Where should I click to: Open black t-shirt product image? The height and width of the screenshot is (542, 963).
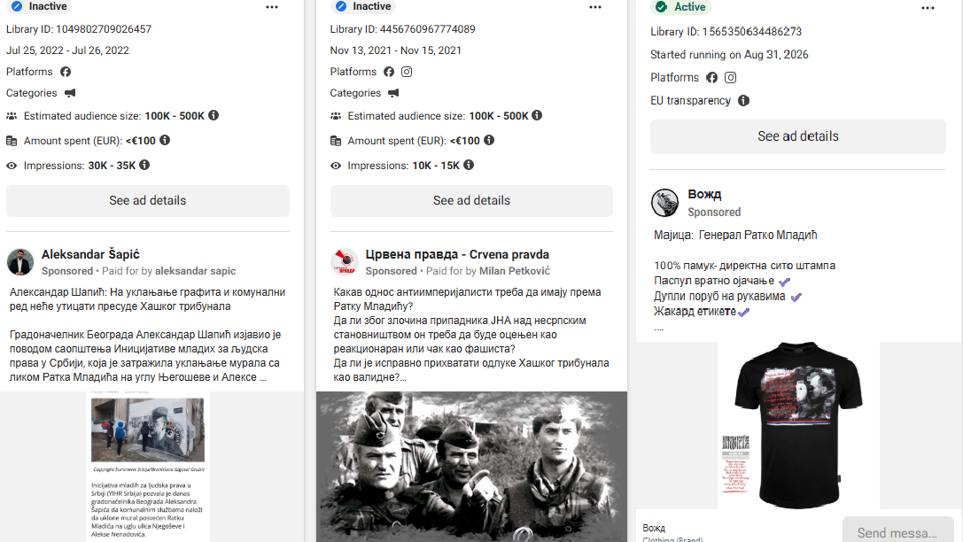tap(798, 425)
